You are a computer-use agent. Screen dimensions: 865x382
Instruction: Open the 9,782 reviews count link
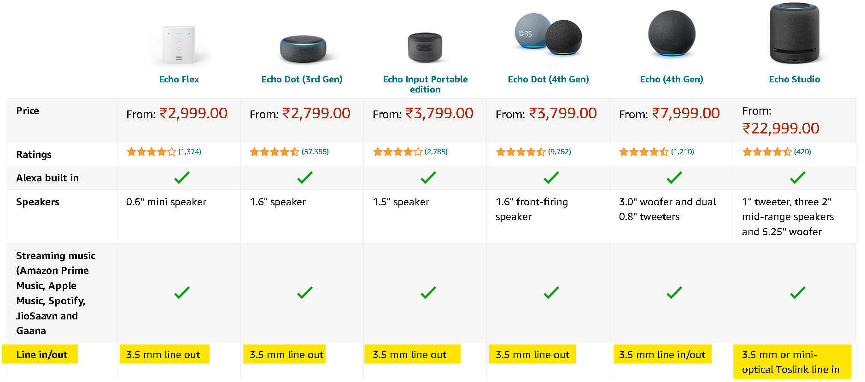pyautogui.click(x=560, y=152)
